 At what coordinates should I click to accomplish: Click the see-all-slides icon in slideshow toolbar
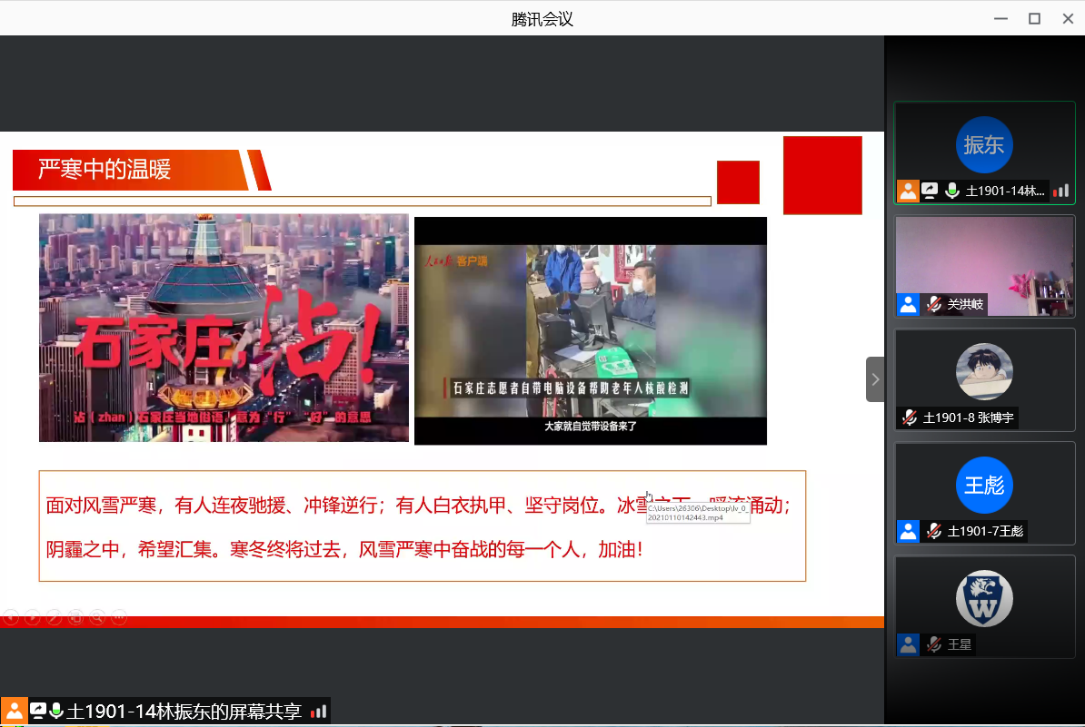click(x=76, y=618)
